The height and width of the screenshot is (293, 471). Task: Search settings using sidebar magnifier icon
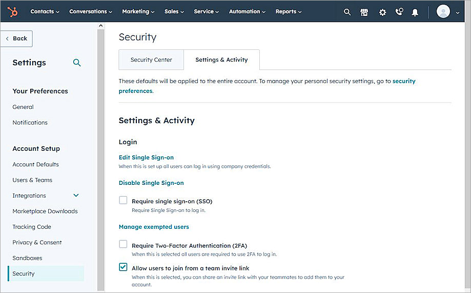pyautogui.click(x=77, y=63)
